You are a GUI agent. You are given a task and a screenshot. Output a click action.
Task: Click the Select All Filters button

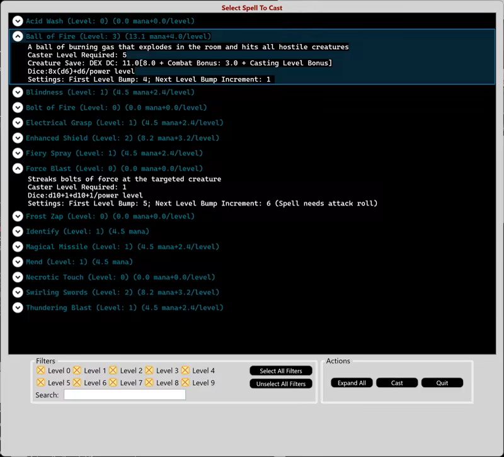[x=281, y=371]
